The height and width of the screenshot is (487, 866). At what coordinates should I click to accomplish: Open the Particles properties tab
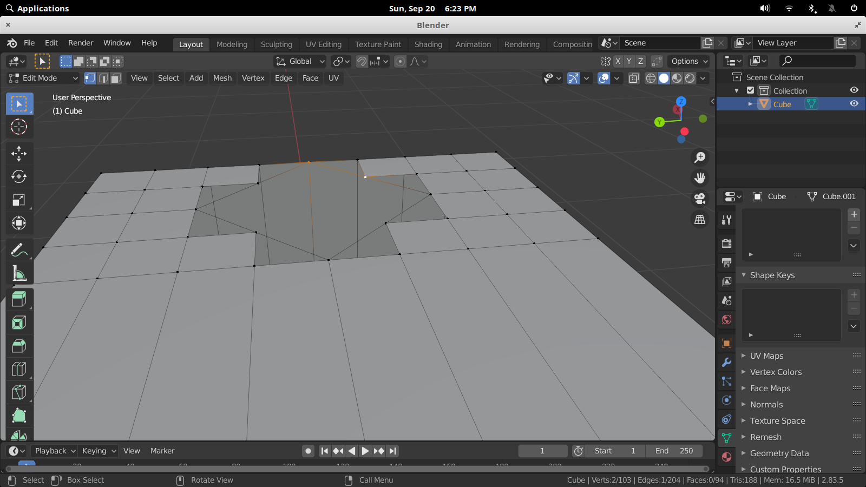click(x=726, y=381)
